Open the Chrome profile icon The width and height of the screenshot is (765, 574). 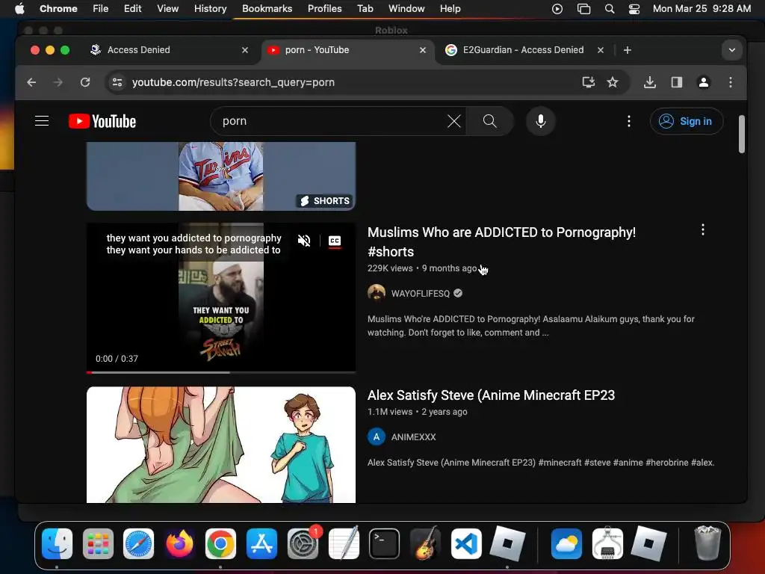coord(704,82)
